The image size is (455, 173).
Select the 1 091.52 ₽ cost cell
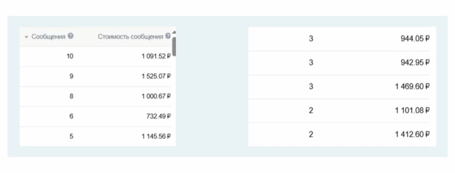coord(156,56)
